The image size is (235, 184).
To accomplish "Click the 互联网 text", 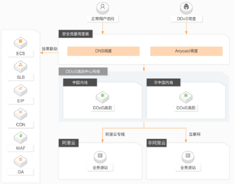I will 195,135.
